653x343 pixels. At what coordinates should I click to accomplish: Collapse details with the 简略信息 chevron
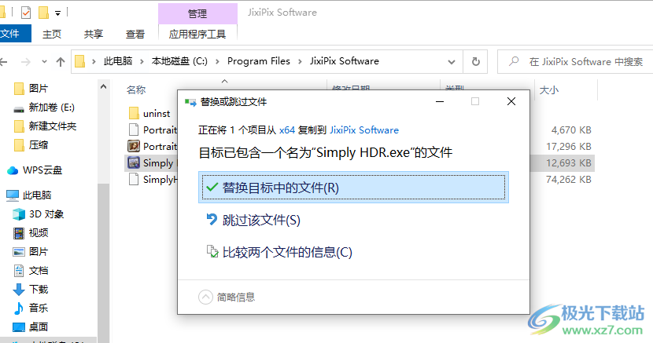[205, 297]
